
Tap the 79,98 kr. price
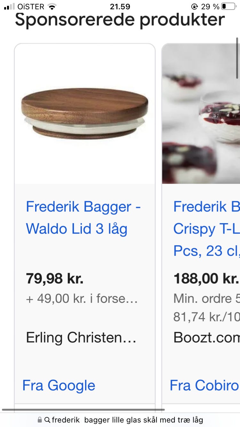pos(55,278)
